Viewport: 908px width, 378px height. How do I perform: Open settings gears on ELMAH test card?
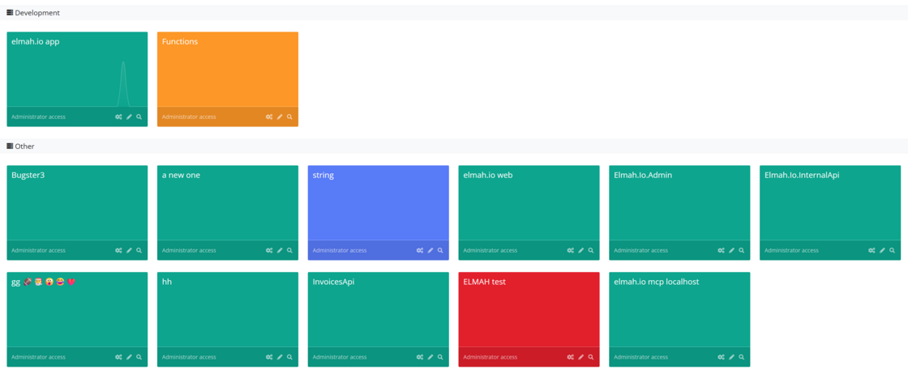[x=571, y=357]
